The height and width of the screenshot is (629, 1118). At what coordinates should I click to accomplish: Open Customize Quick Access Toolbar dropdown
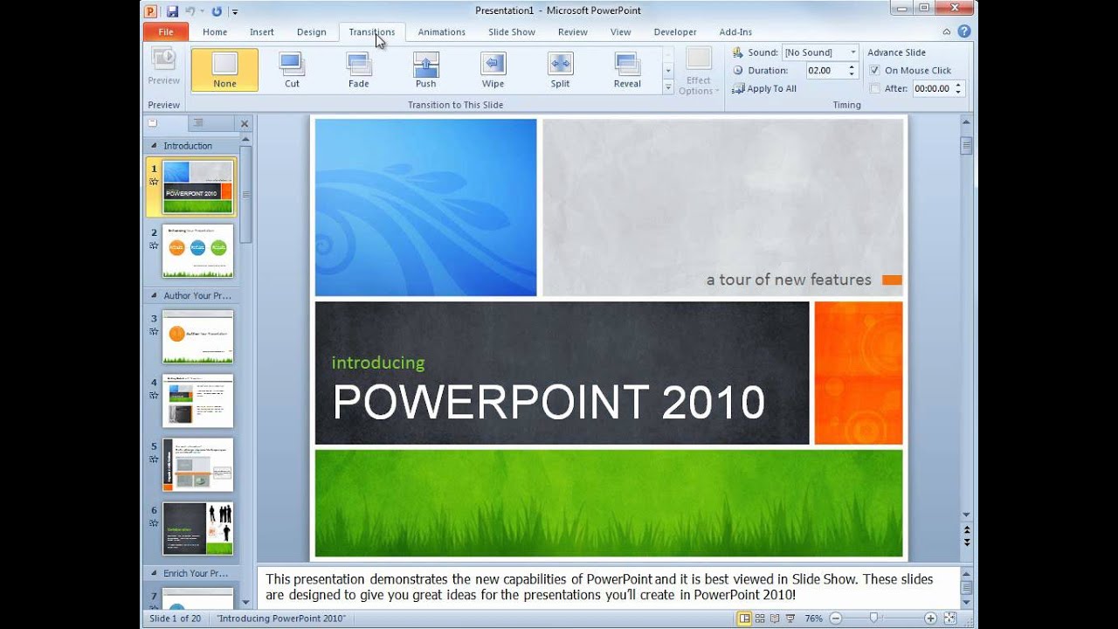click(235, 12)
